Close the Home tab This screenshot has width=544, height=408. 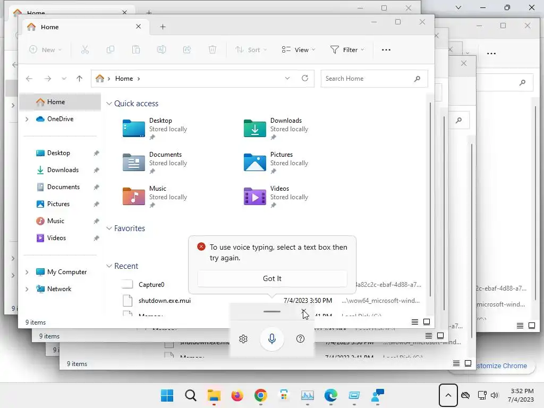(x=139, y=27)
